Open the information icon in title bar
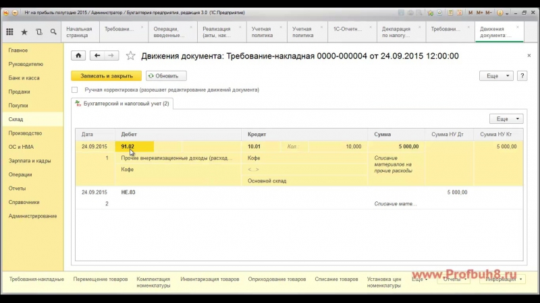 [500, 13]
